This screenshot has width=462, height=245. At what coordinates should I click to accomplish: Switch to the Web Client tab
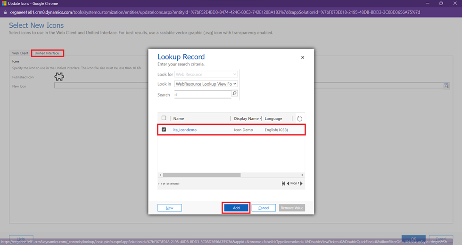(x=20, y=53)
